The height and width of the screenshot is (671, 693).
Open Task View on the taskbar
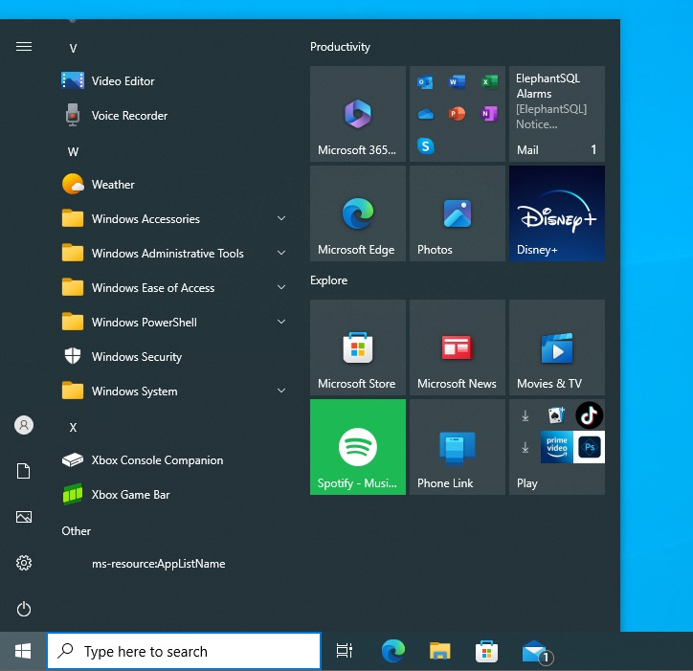pyautogui.click(x=345, y=651)
